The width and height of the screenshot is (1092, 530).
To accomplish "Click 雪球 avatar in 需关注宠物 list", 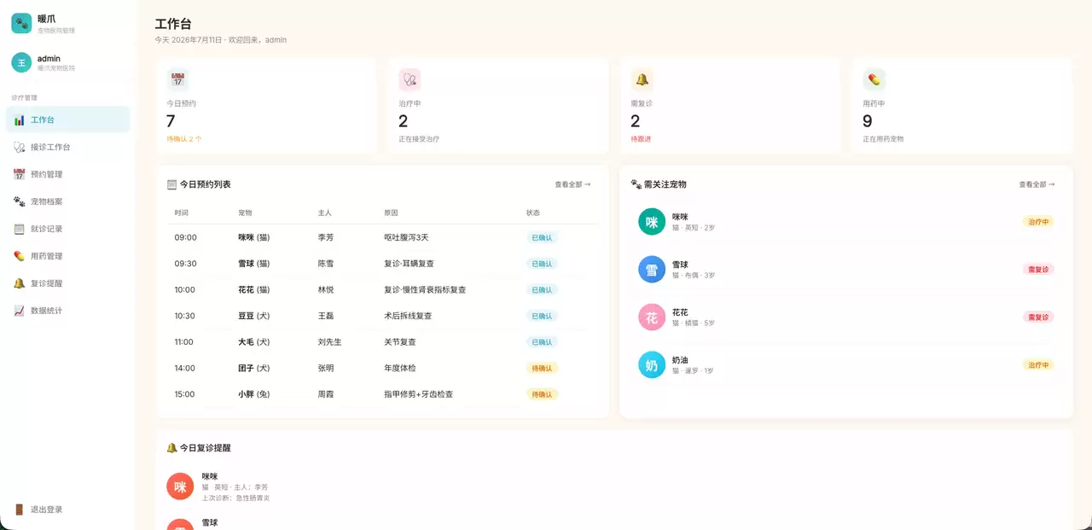I will coord(652,270).
